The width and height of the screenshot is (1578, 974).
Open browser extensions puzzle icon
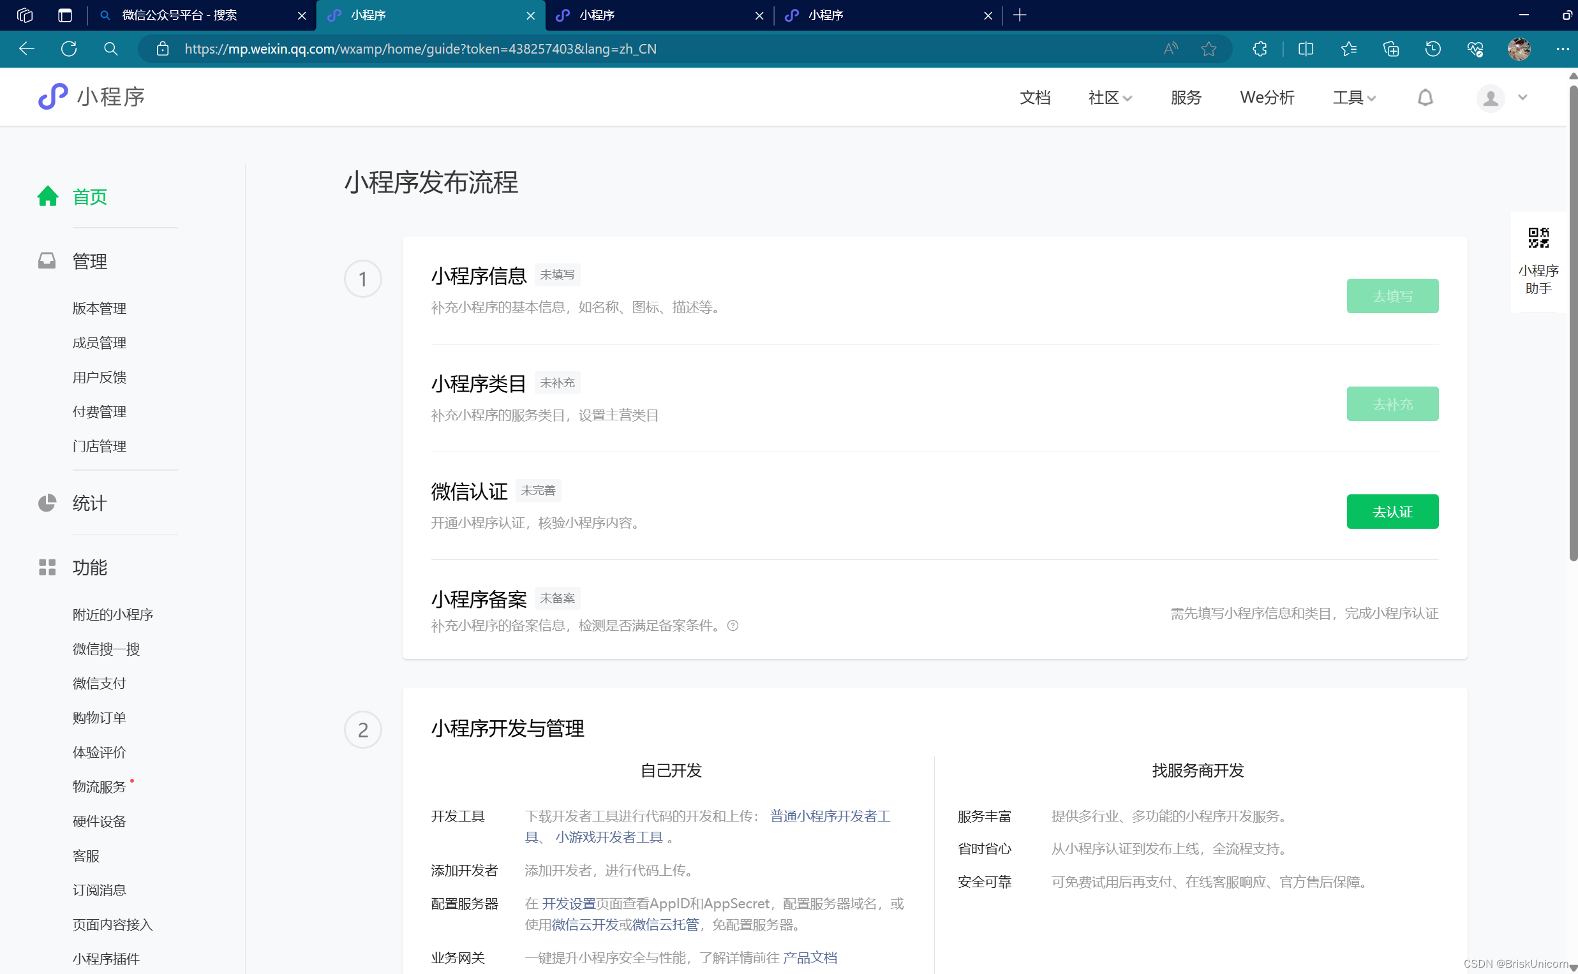(x=1260, y=49)
